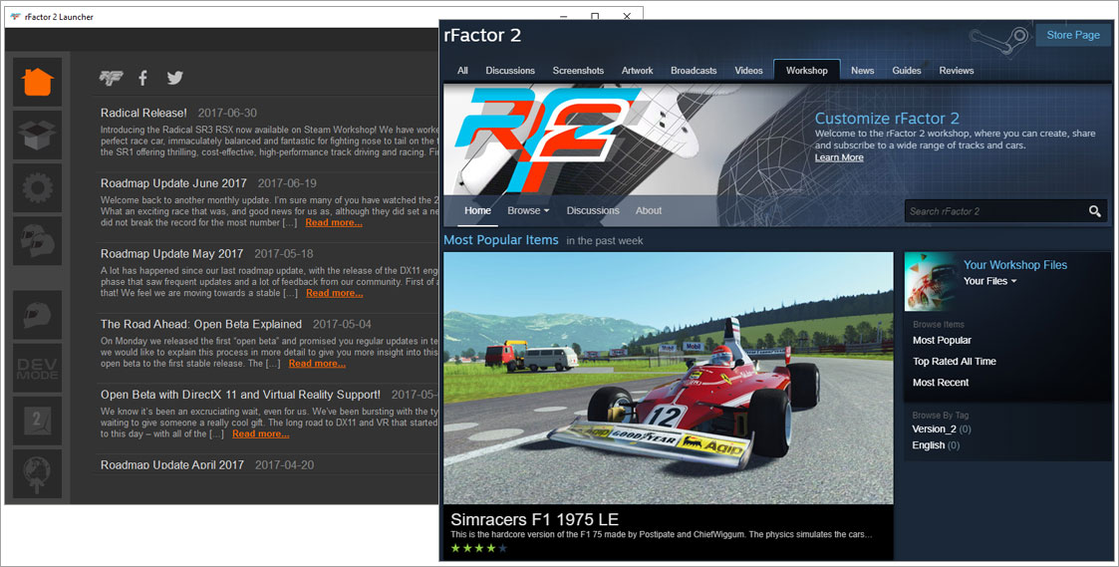Select the Workshop tab
This screenshot has width=1119, height=567.
[806, 71]
